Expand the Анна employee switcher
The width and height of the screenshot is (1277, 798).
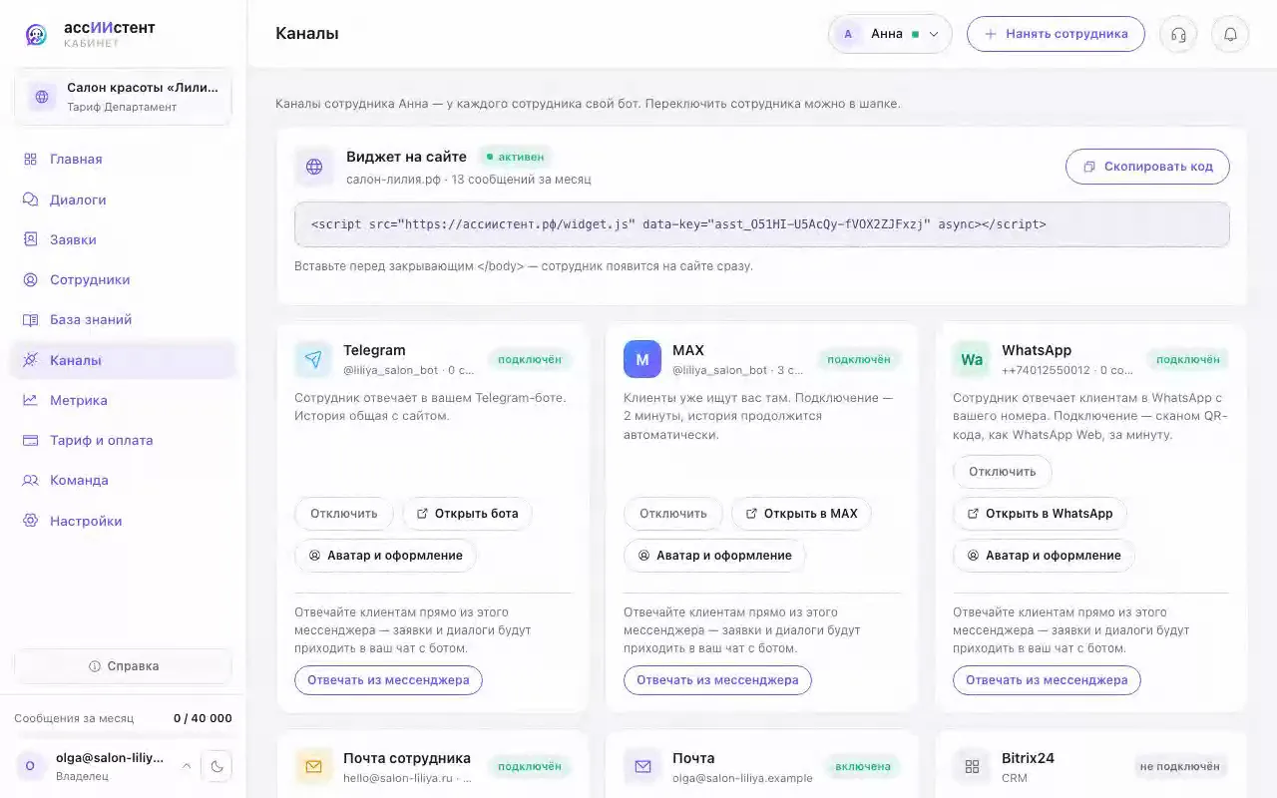[x=890, y=34]
